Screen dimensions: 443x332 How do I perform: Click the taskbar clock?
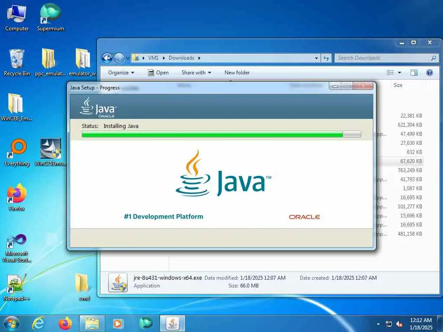pos(421,324)
